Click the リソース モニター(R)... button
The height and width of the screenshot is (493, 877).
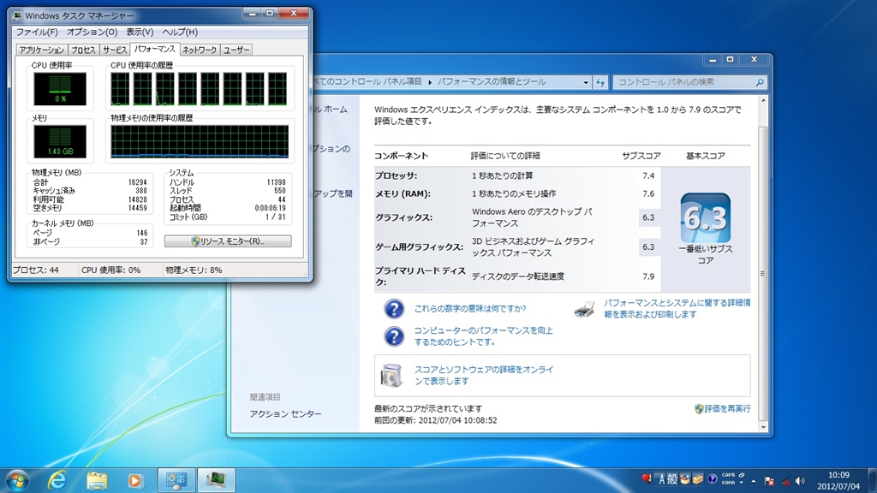point(228,241)
